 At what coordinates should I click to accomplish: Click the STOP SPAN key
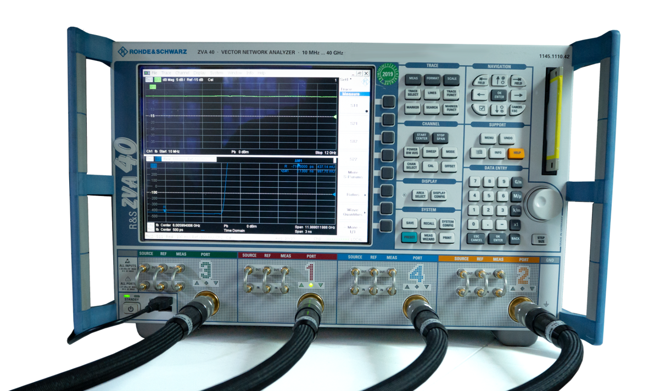click(x=440, y=137)
